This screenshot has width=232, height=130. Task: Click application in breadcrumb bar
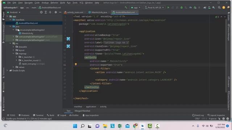pyautogui.click(x=91, y=107)
